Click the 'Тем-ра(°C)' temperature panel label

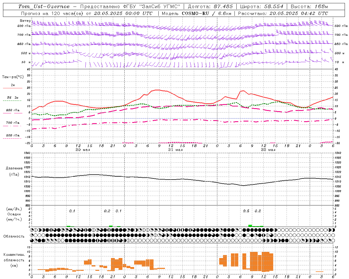pos(13,77)
